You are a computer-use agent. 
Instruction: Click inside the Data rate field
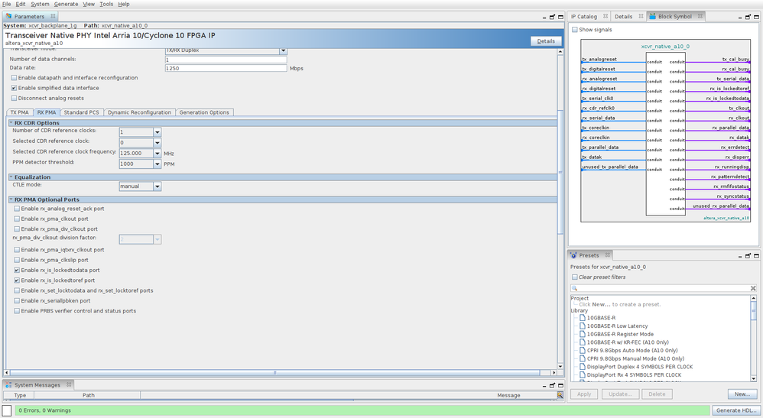[x=226, y=68]
